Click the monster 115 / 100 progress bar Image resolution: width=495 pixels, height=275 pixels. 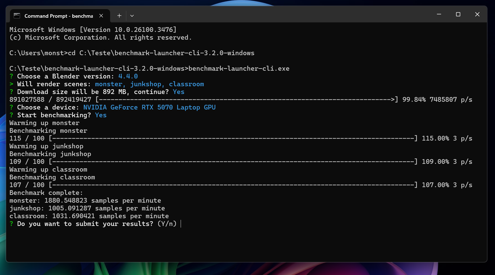pos(233,138)
